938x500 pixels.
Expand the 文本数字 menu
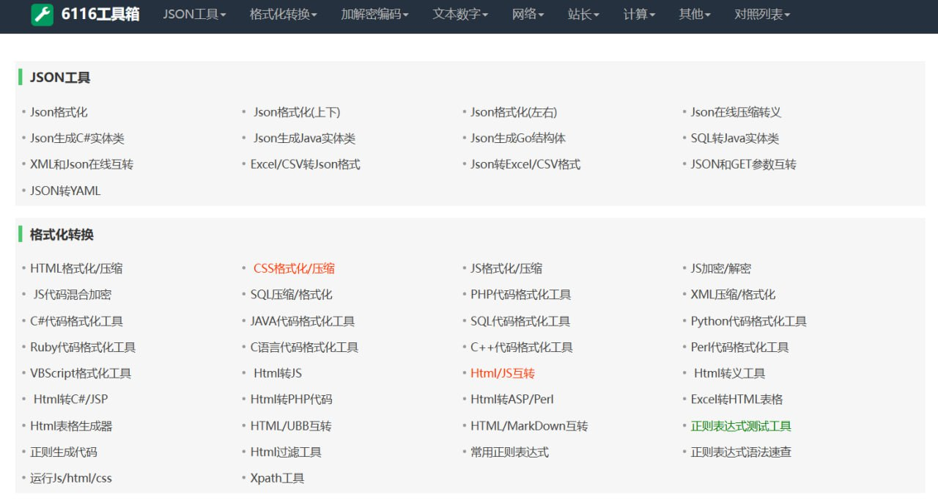click(459, 15)
